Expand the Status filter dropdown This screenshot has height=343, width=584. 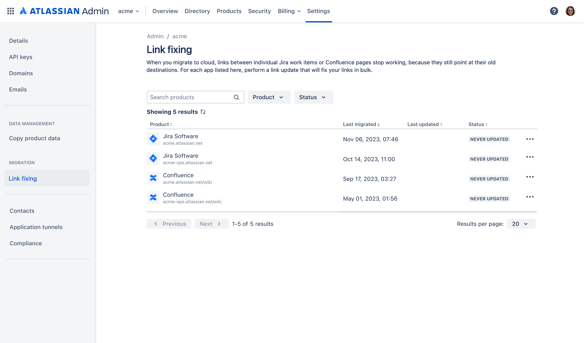[313, 97]
